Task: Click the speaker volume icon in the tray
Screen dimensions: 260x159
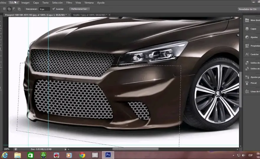Action: [x=243, y=155]
